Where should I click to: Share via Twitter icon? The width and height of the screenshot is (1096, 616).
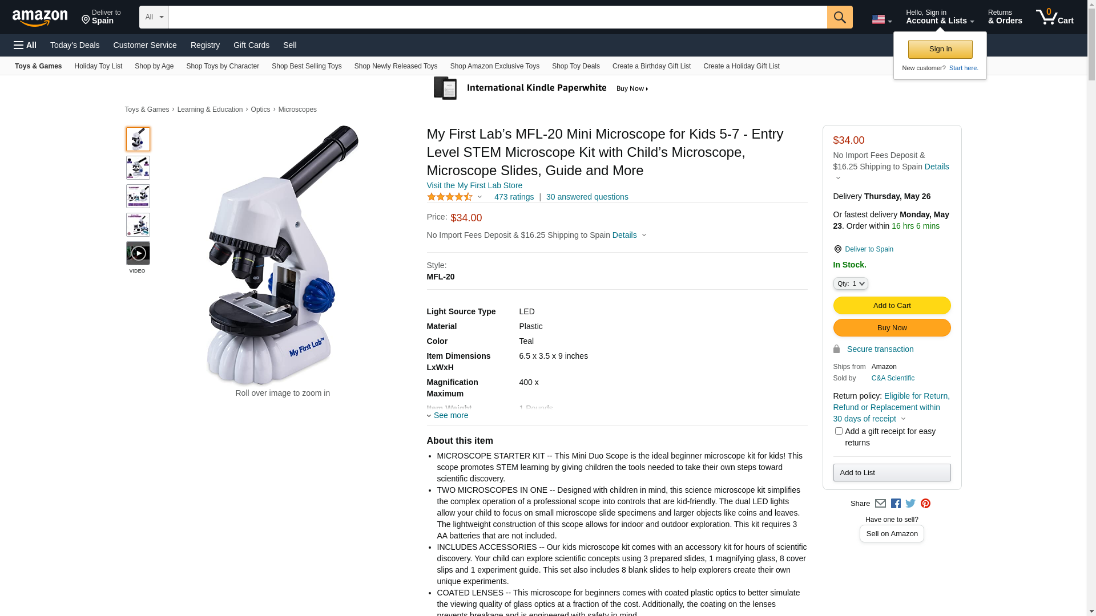tap(910, 504)
